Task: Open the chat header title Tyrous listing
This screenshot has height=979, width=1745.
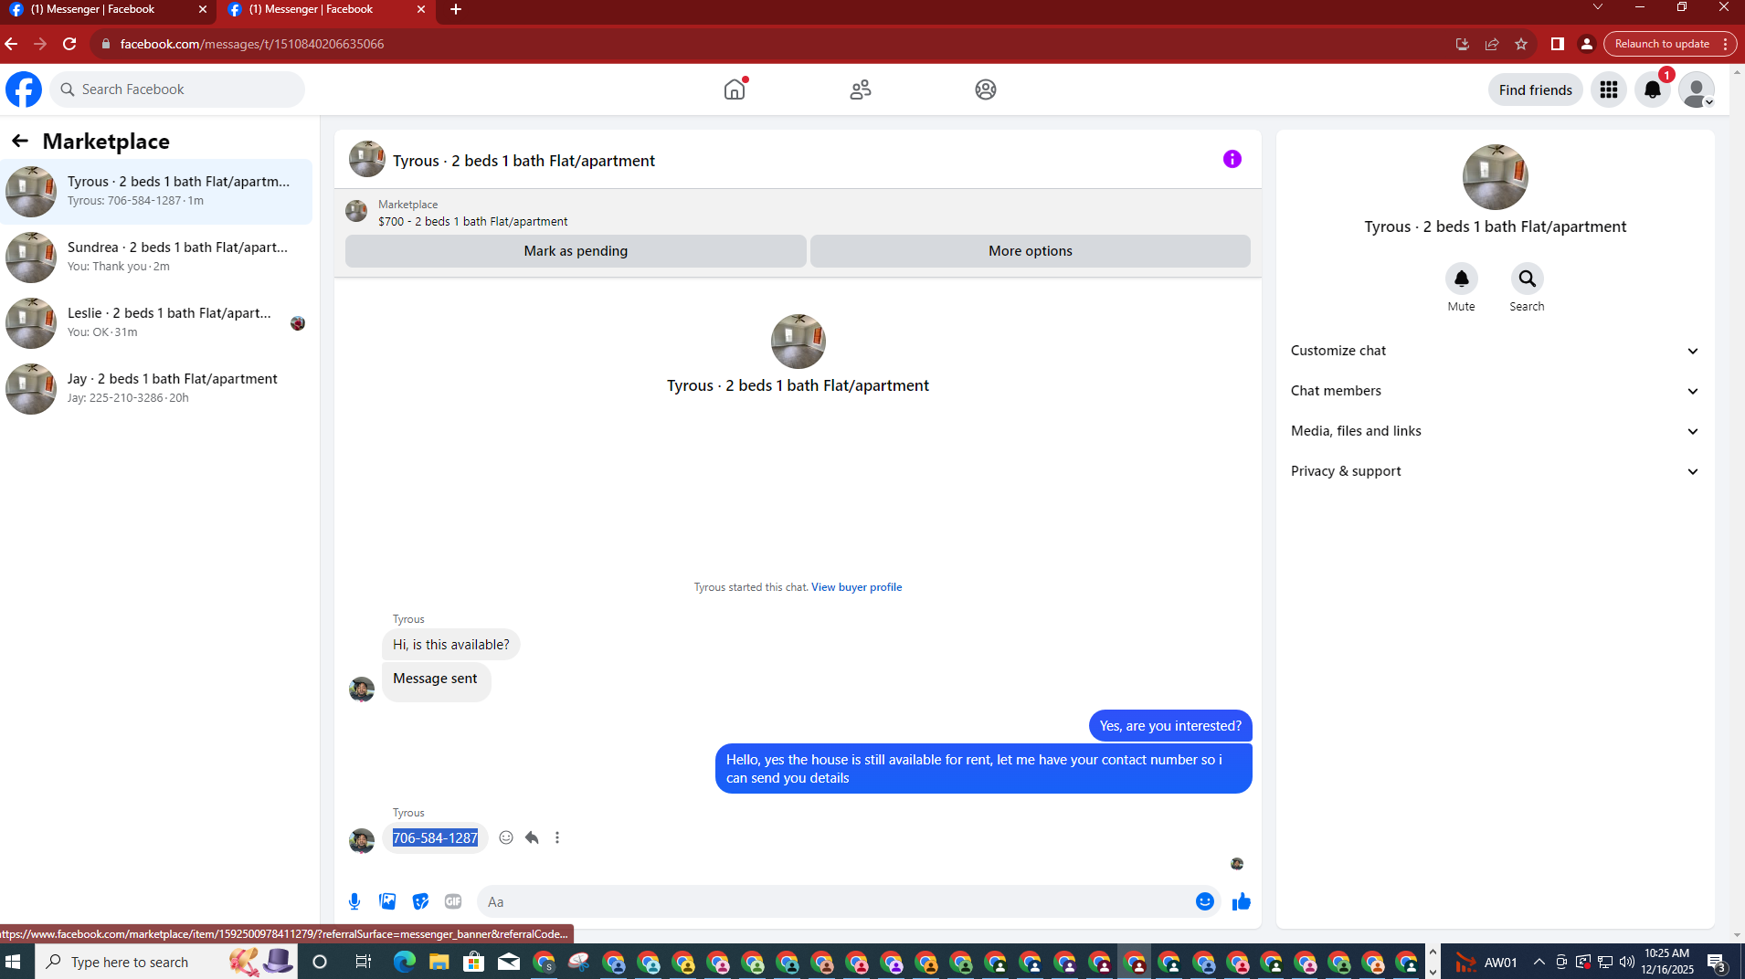Action: 523,161
